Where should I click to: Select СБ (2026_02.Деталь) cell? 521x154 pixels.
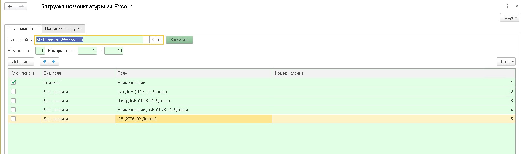(x=194, y=119)
